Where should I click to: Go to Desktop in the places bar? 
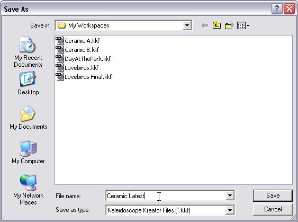[28, 83]
